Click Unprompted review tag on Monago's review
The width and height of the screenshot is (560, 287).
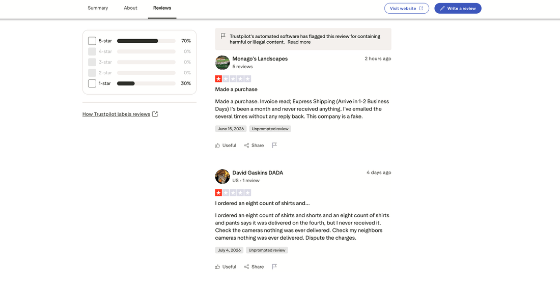[270, 129]
